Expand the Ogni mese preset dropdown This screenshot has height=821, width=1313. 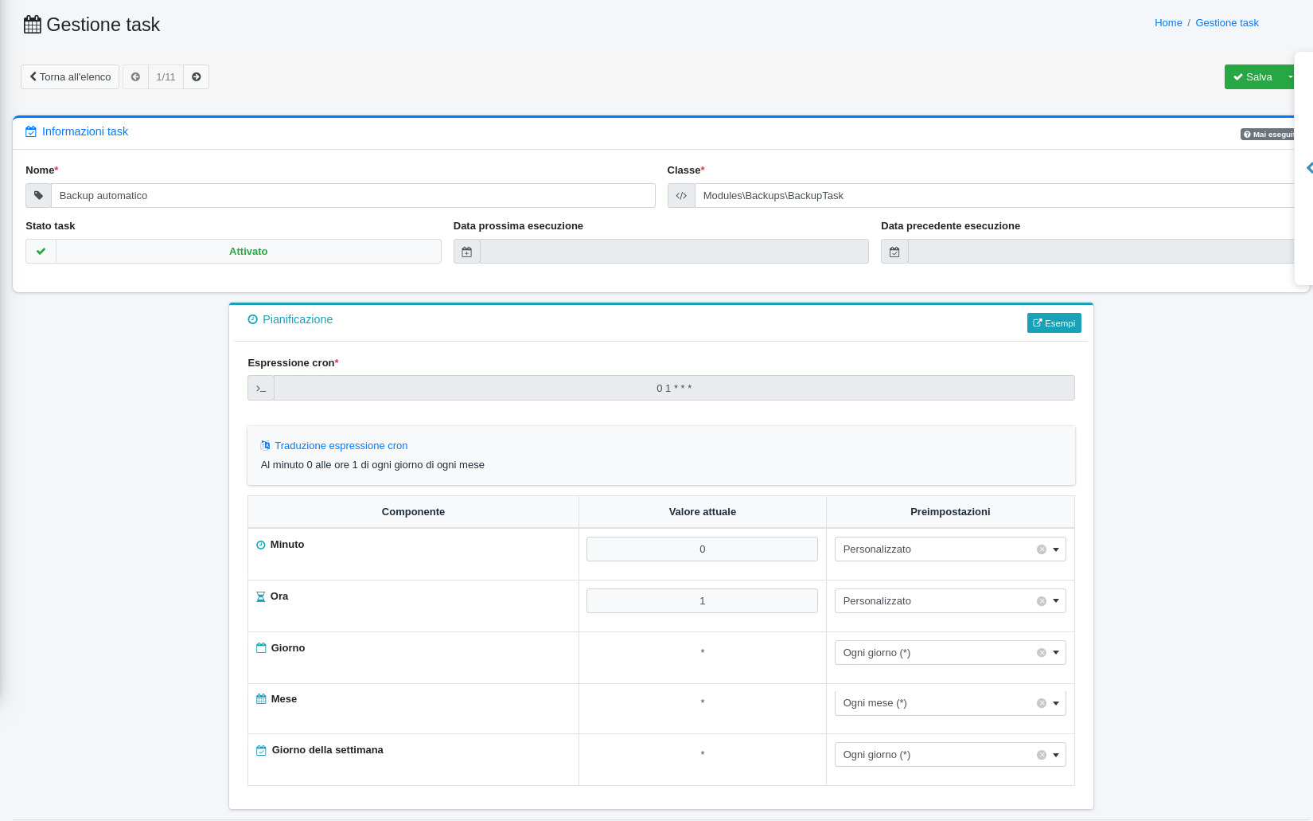tap(1056, 703)
